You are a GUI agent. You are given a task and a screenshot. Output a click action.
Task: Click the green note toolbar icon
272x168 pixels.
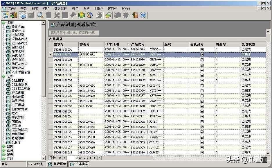[108, 15]
